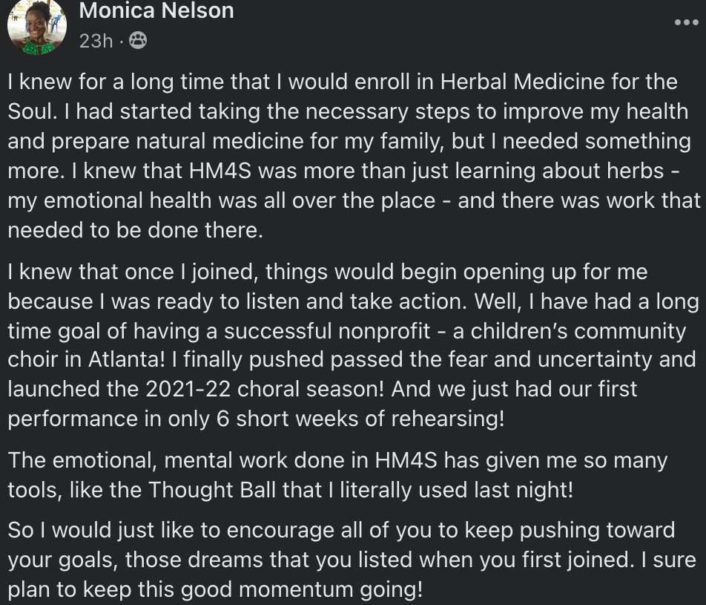Open the post via 23h timestamp
The width and height of the screenshot is (706, 605).
96,41
